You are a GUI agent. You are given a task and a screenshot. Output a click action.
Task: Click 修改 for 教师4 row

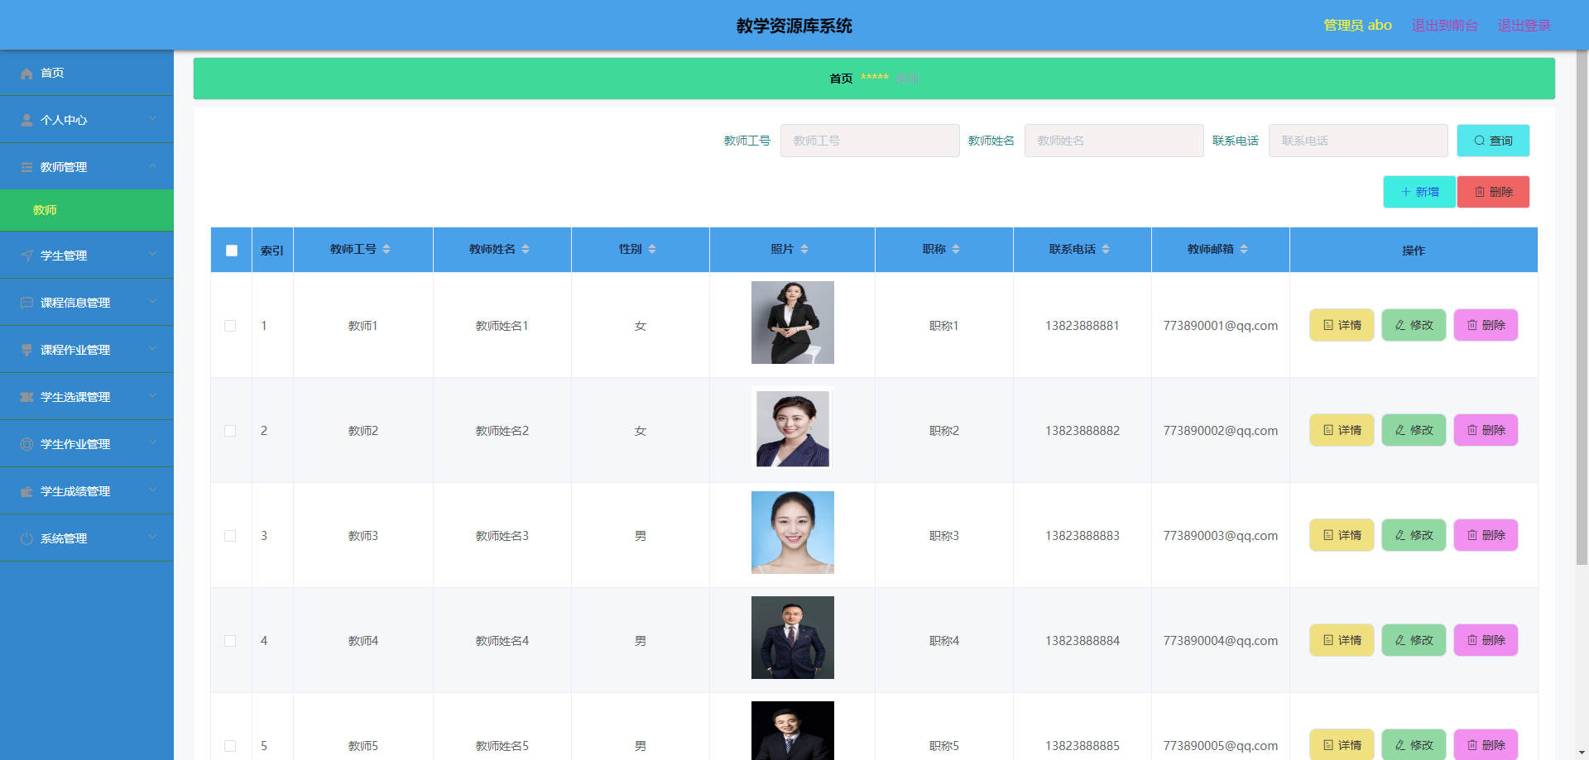(1414, 640)
